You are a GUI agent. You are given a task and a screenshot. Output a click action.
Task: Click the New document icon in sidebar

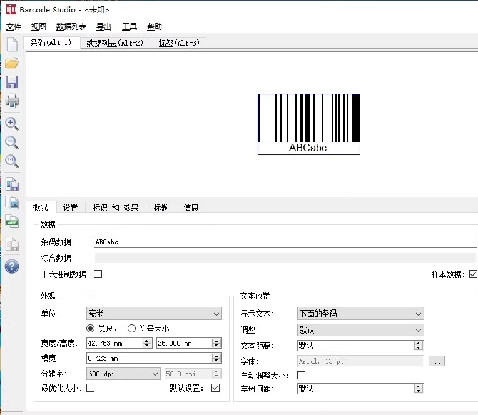pyautogui.click(x=12, y=45)
